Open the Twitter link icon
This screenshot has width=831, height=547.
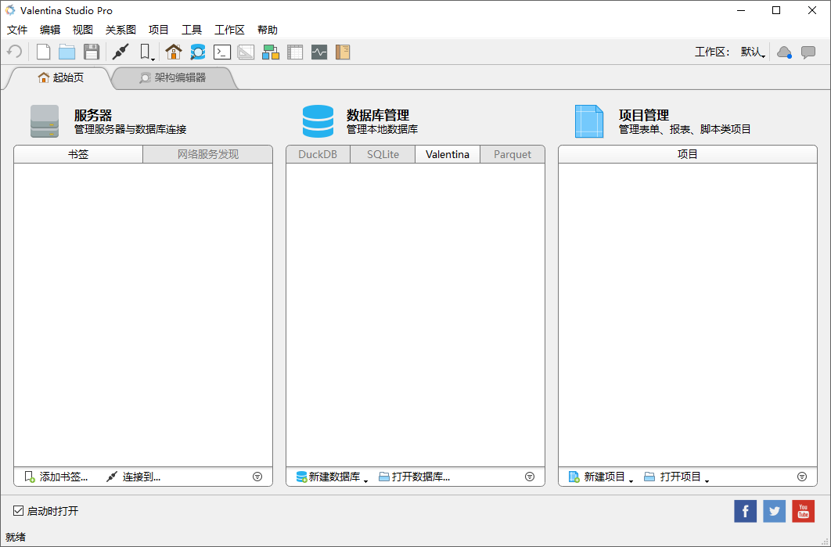775,511
